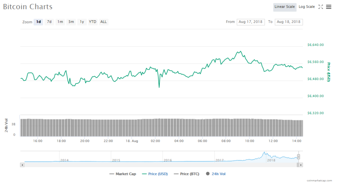
Task: Click the navigator scrollbar right arrow
Action: click(301, 165)
